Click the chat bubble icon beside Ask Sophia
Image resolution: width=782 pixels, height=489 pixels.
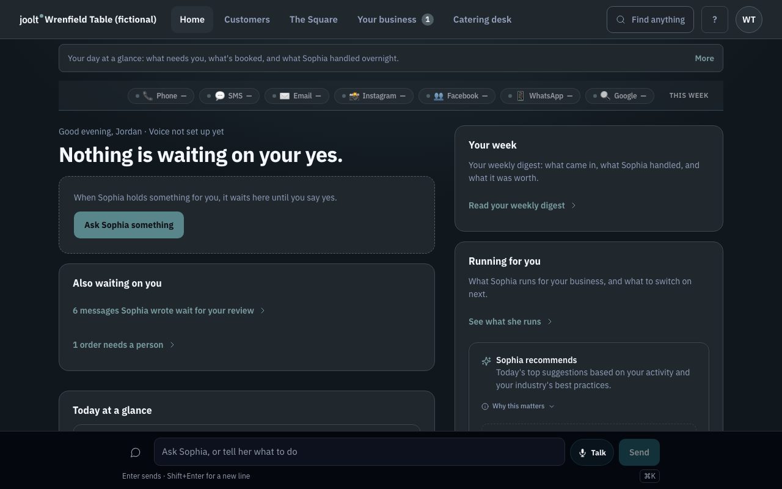(x=136, y=452)
